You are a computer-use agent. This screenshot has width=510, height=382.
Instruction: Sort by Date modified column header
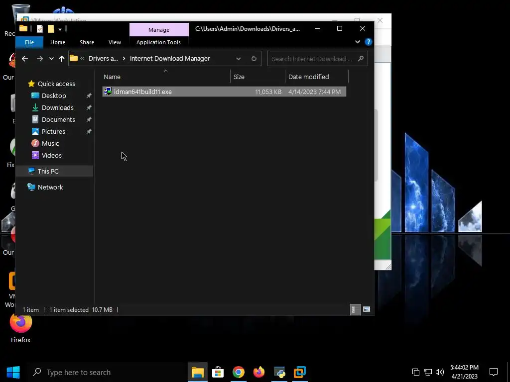(x=308, y=77)
